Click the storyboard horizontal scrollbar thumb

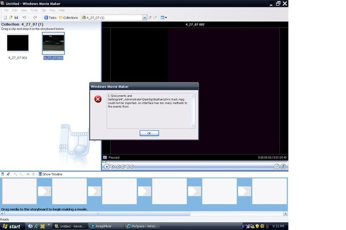pyautogui.click(x=97, y=214)
